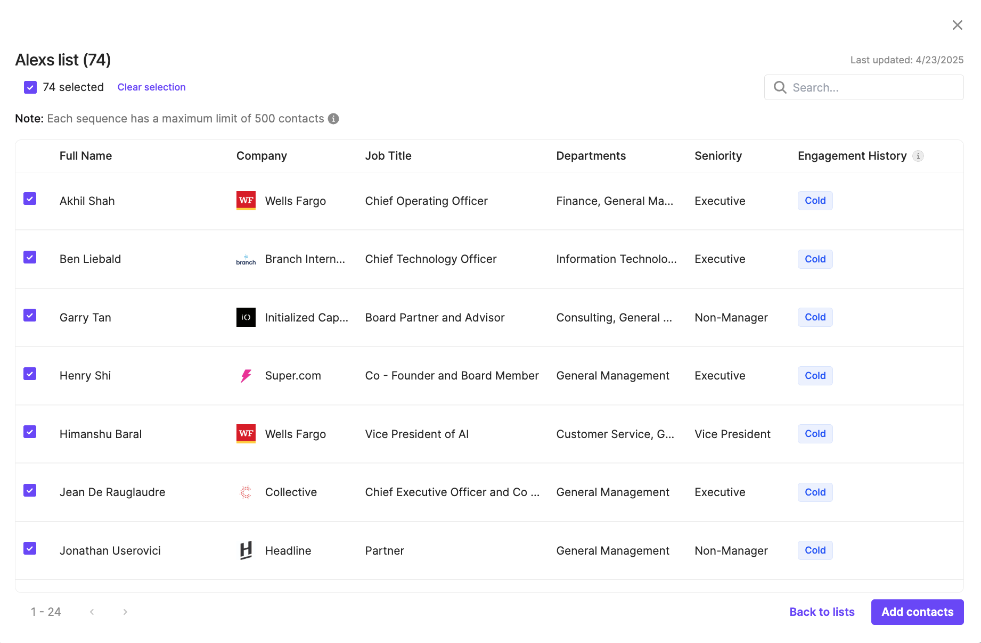
Task: Click the Cold badge for Akhil Shah
Action: click(815, 201)
